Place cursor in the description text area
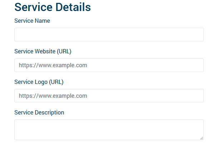 tap(109, 130)
